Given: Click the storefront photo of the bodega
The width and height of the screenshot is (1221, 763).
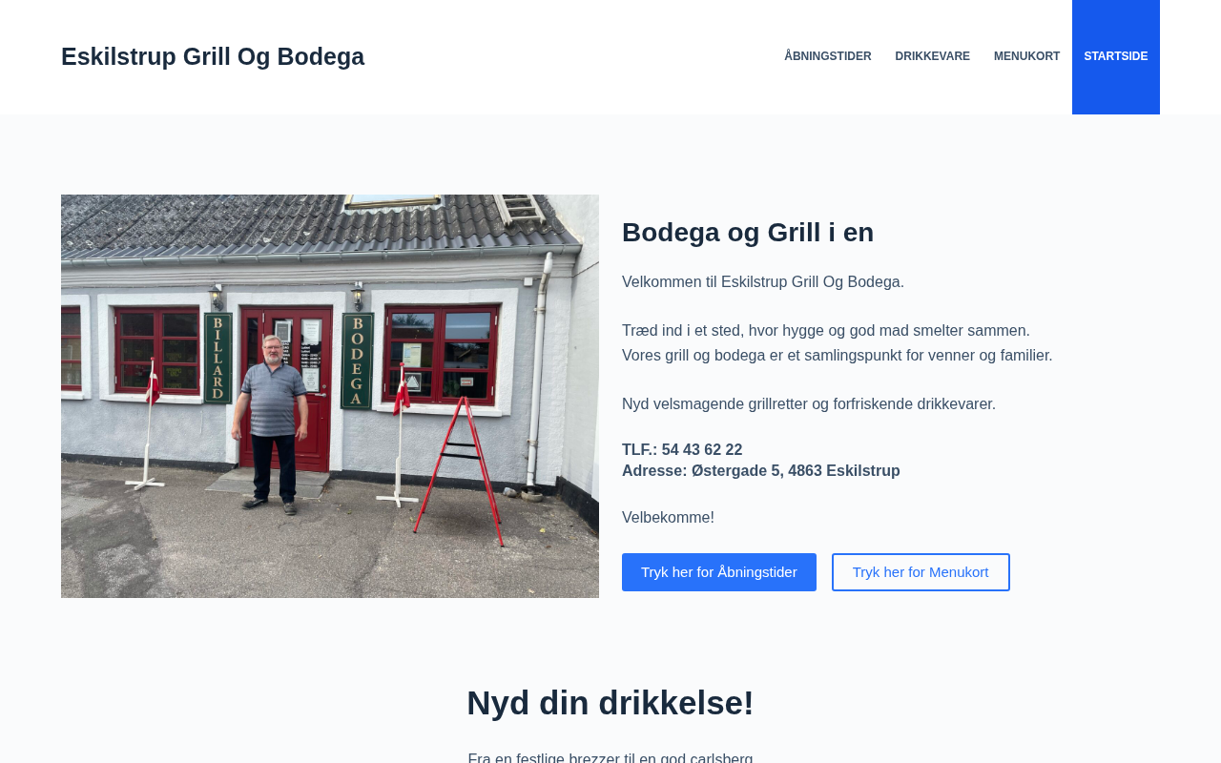Looking at the screenshot, I should tap(330, 396).
